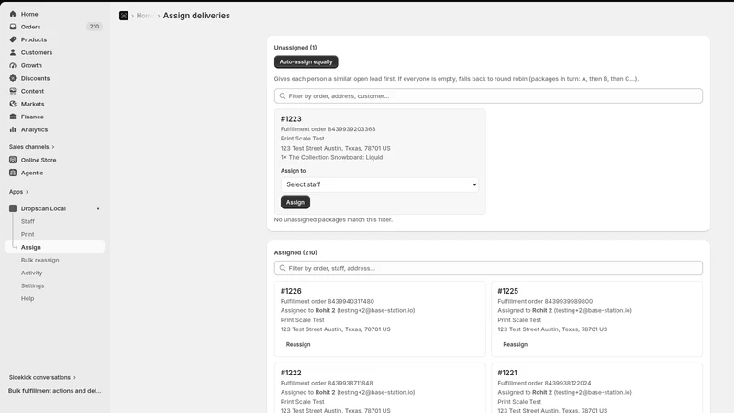Click The Collection Snowboard: Liquid line
Screen dimensions: 734x413
click(x=331, y=157)
